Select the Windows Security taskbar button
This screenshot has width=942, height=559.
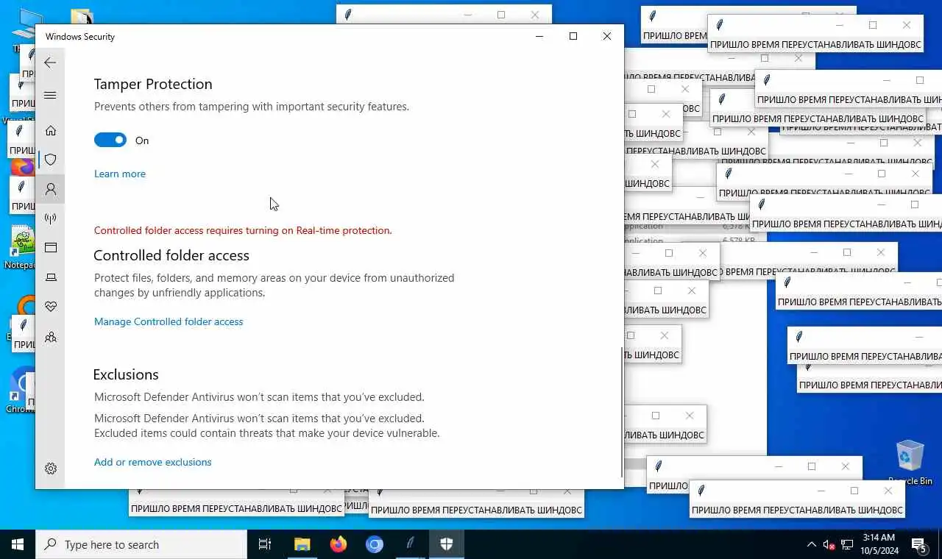tap(447, 544)
